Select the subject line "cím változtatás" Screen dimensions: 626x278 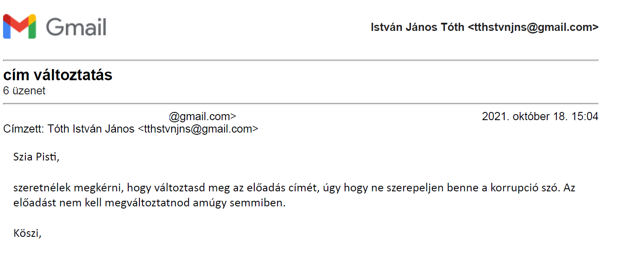click(x=58, y=76)
